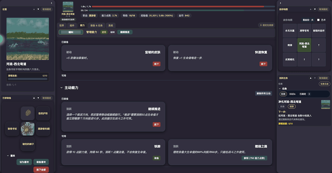This screenshot has height=173, width=332.
Task: Collapse the left sidebar with the arrow
Action: [x=51, y=3]
